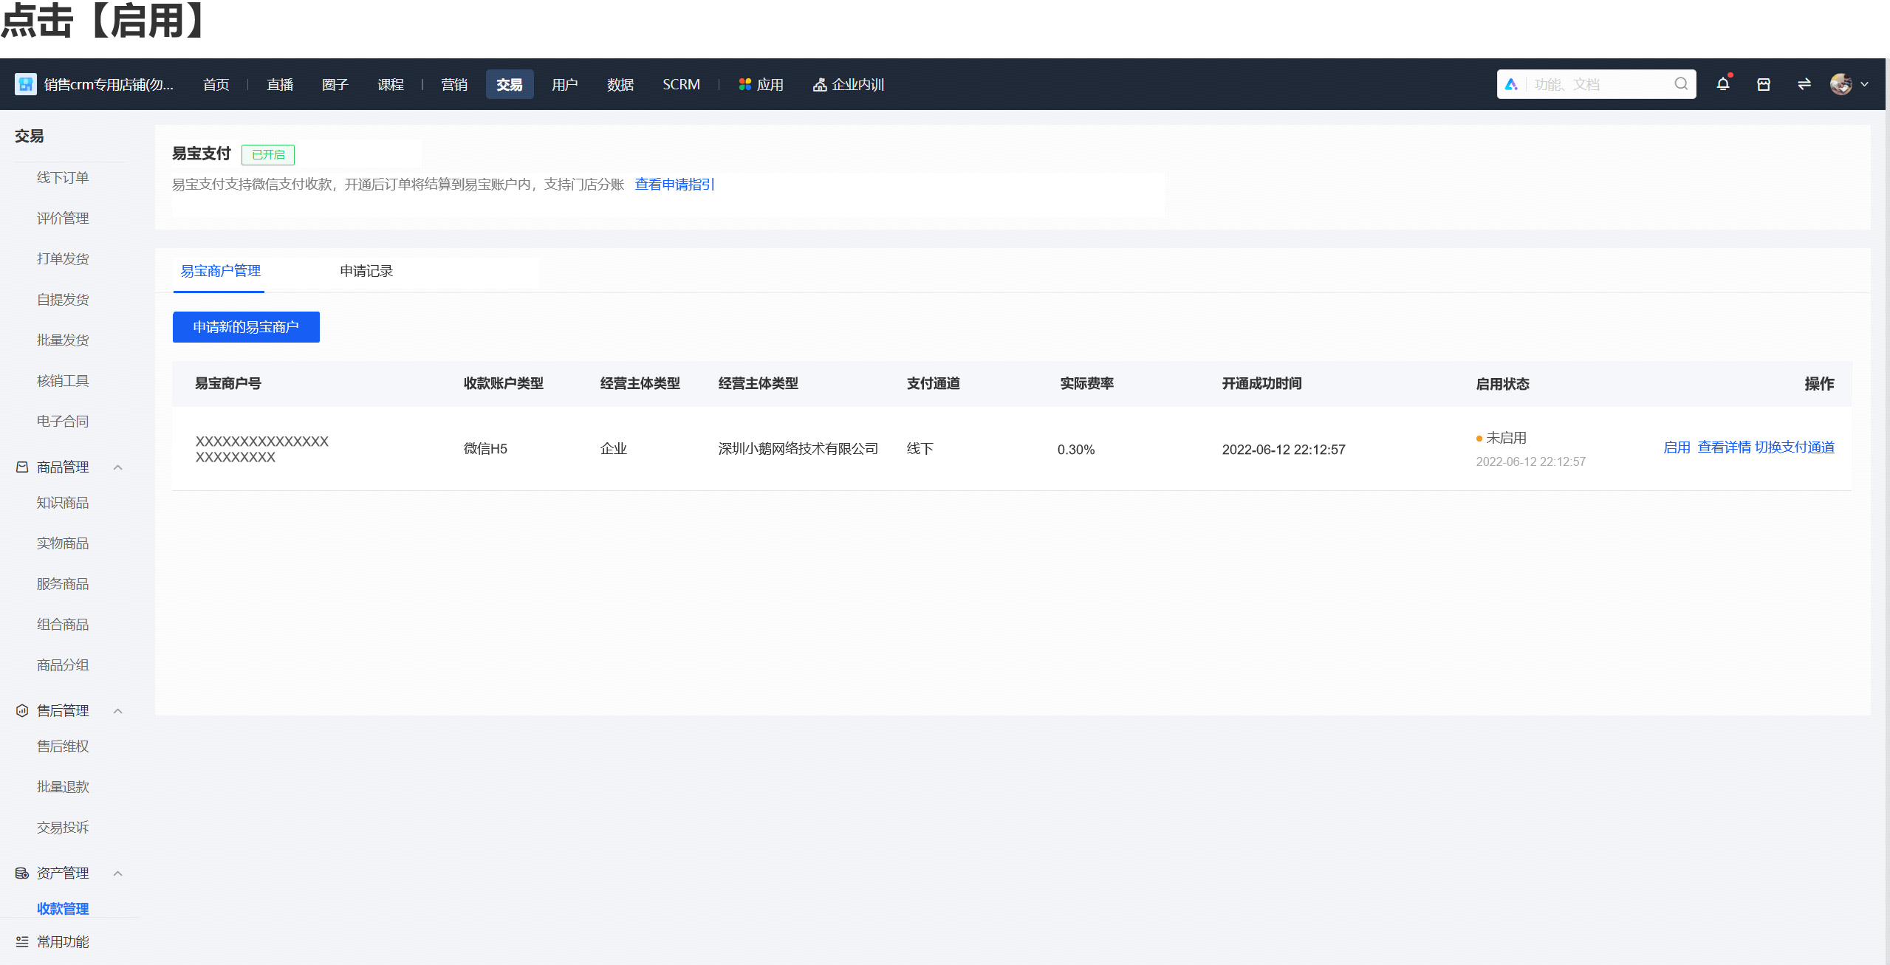Click the 已开启 status badge

coord(268,154)
